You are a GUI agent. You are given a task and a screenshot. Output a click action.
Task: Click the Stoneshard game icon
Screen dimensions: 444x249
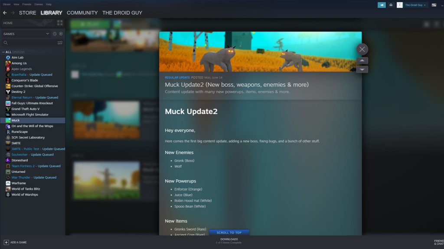coord(8,160)
